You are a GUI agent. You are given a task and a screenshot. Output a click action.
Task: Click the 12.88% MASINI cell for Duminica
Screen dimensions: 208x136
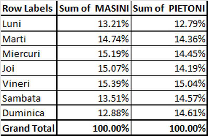pos(94,113)
